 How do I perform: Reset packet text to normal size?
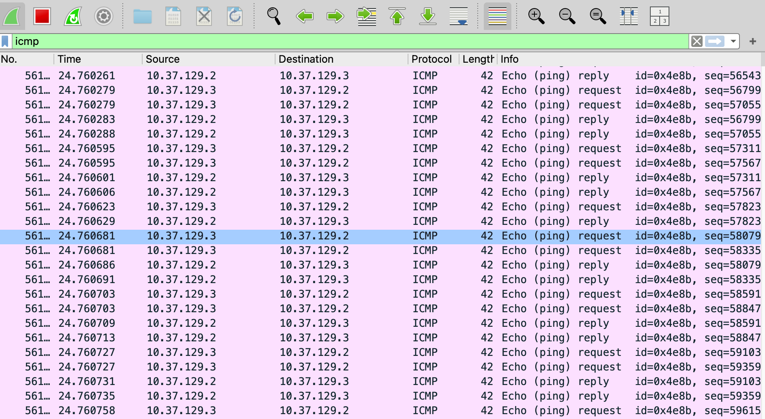(598, 17)
